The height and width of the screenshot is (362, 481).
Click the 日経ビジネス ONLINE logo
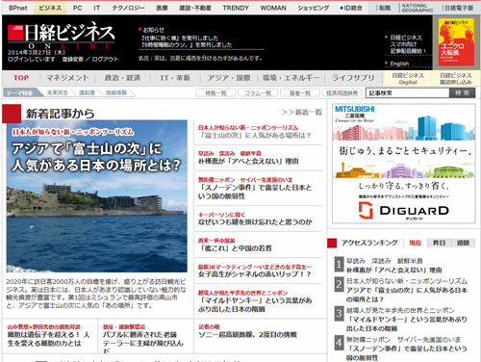click(x=62, y=37)
